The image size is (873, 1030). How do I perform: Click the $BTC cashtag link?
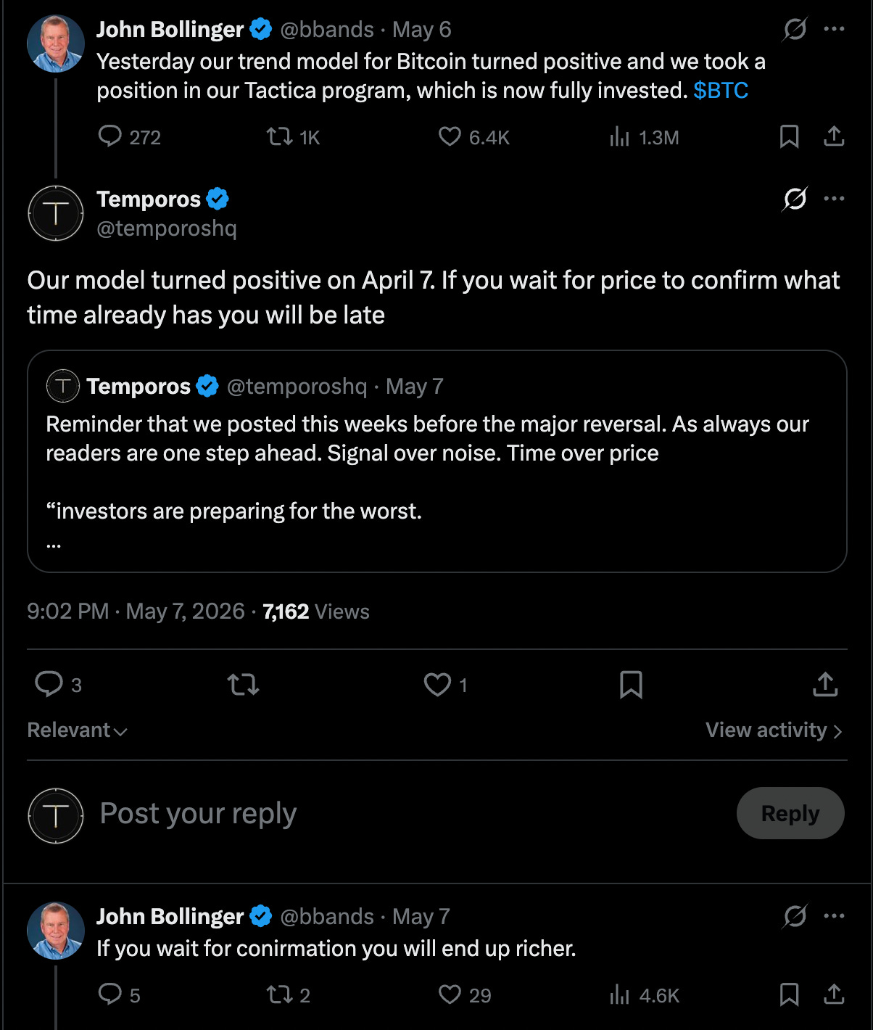point(721,91)
